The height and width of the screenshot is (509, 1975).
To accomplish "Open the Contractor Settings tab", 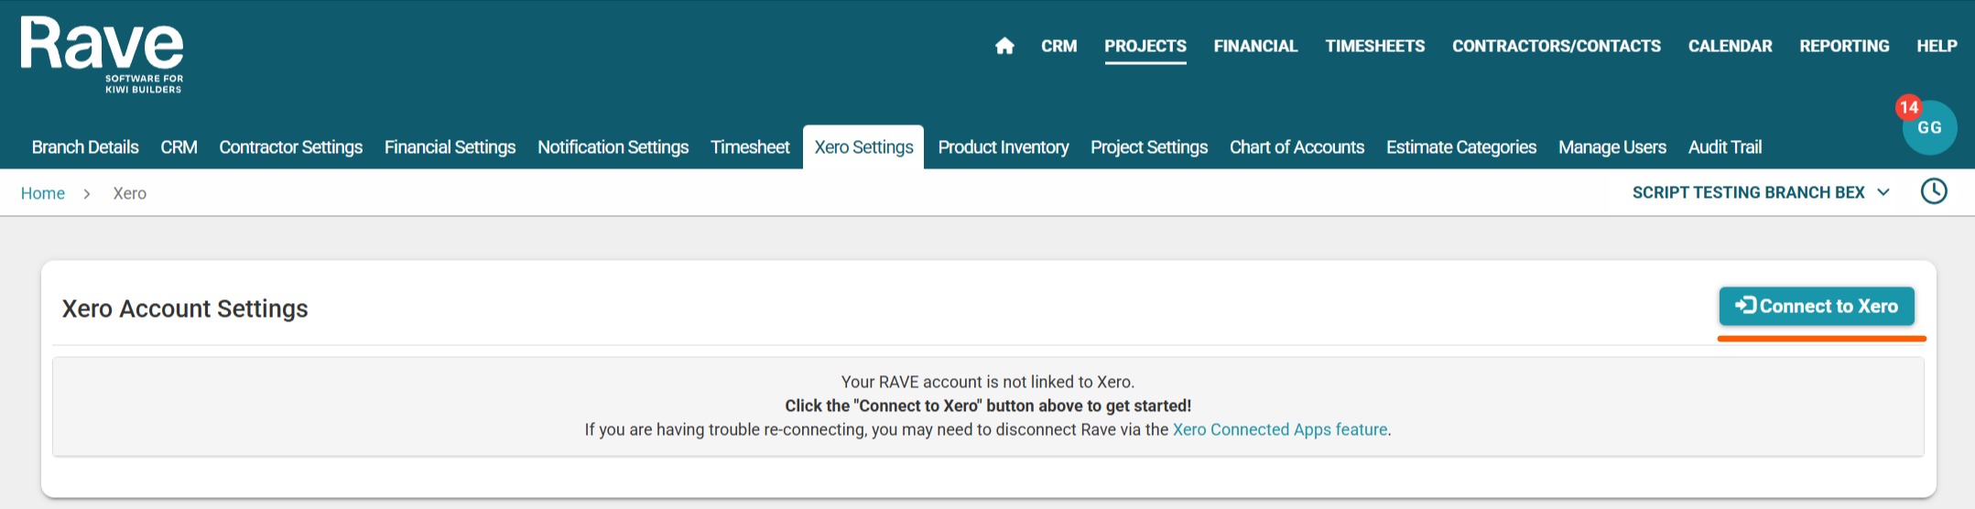I will tap(290, 147).
